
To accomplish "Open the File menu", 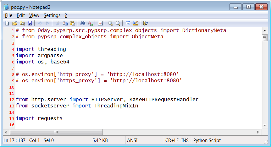I will click(x=8, y=15).
